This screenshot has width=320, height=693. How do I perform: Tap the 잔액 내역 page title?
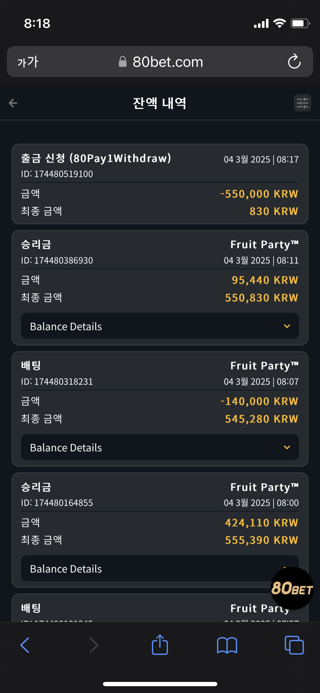tap(160, 103)
